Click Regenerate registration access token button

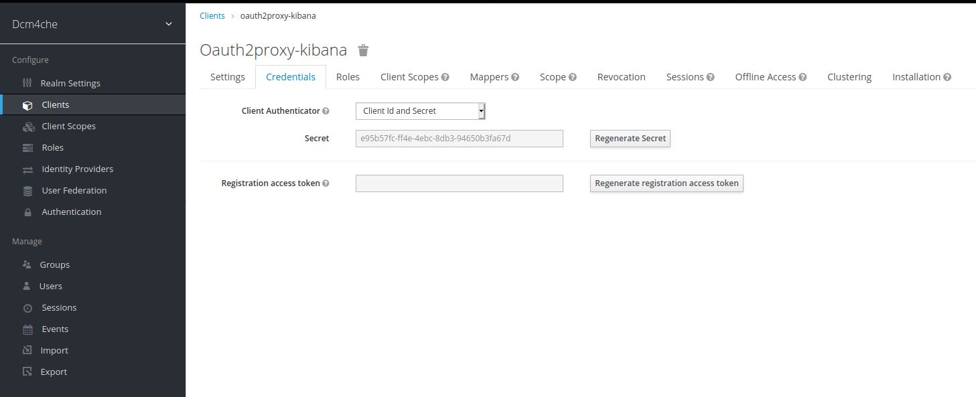coord(667,183)
